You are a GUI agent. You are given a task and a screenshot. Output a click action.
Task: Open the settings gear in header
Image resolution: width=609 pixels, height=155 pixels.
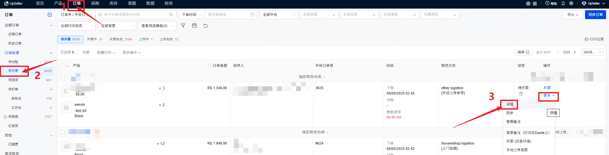tap(571, 4)
